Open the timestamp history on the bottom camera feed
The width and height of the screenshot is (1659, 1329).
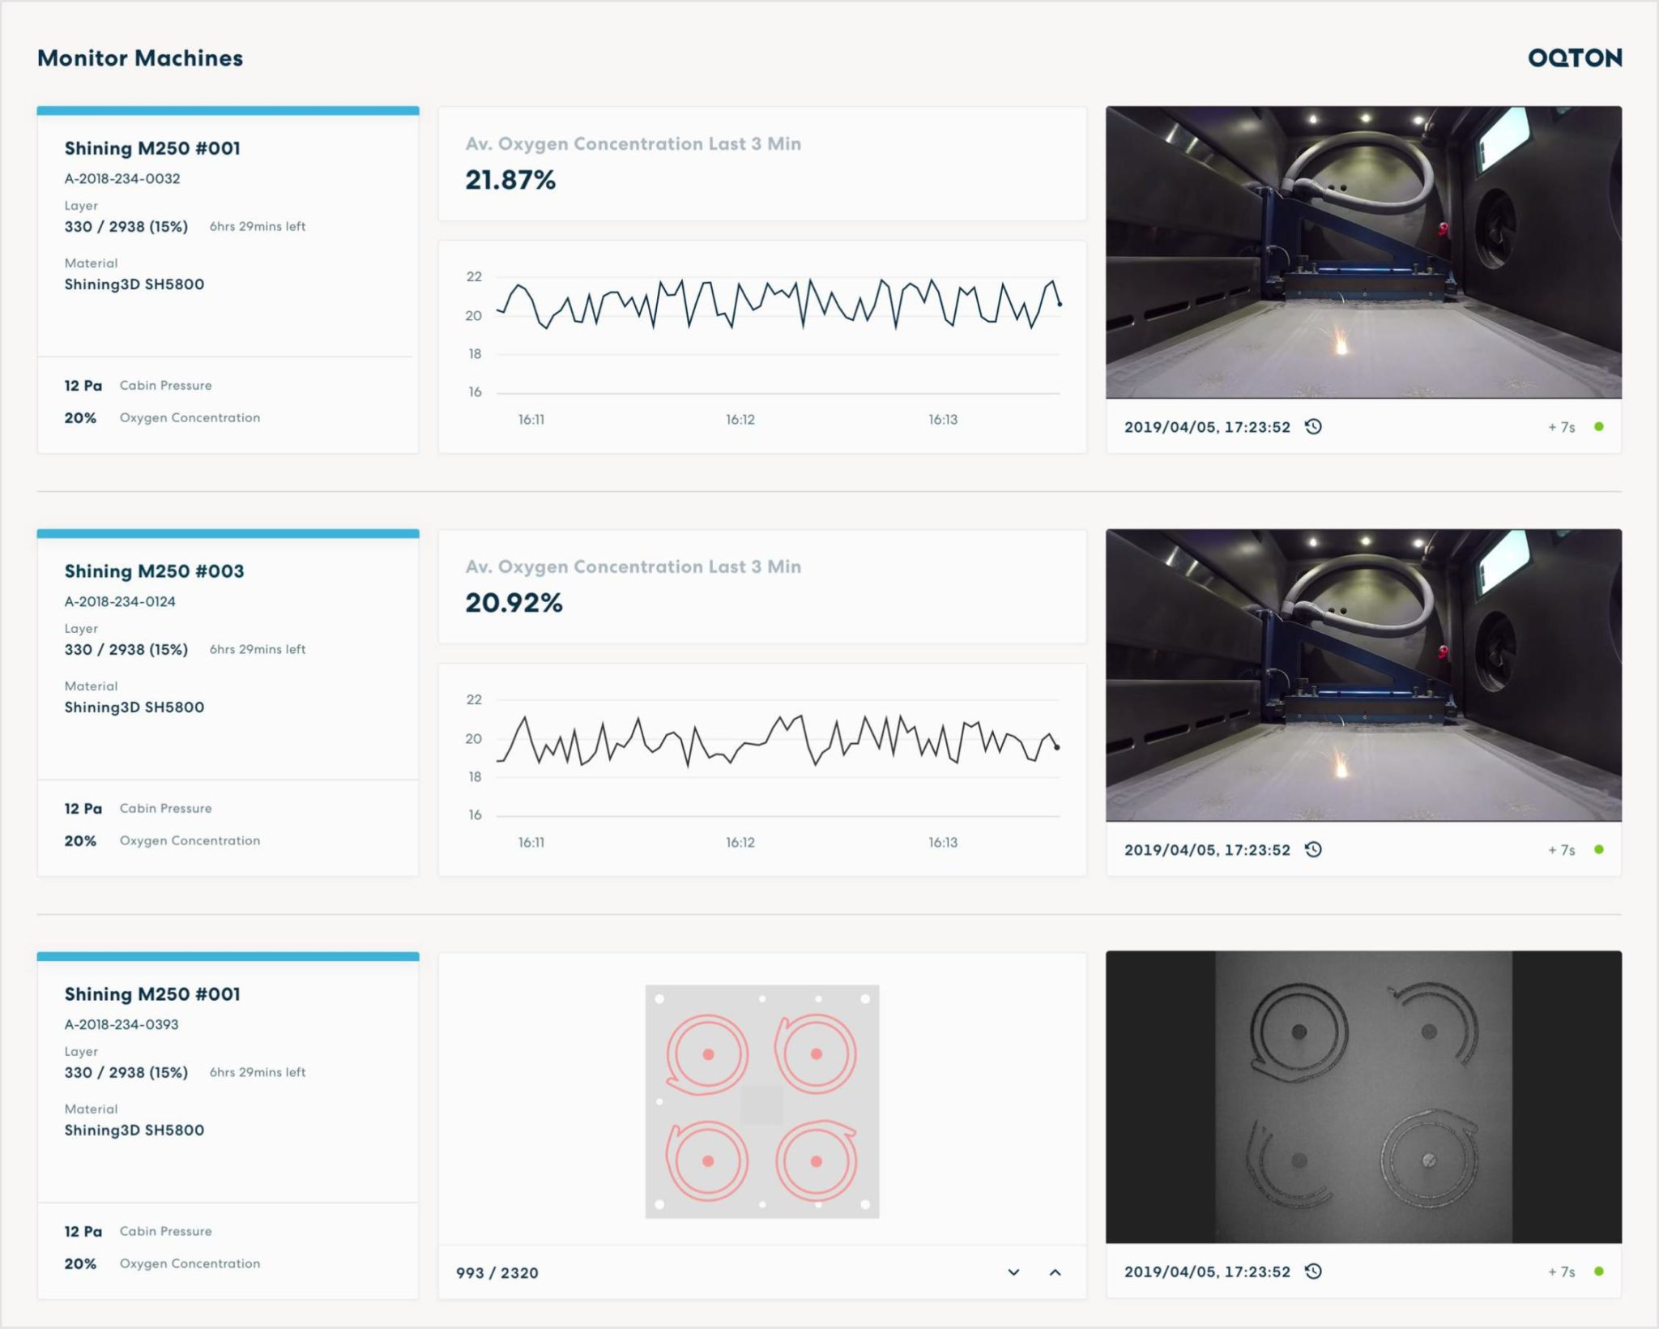(x=1314, y=1272)
